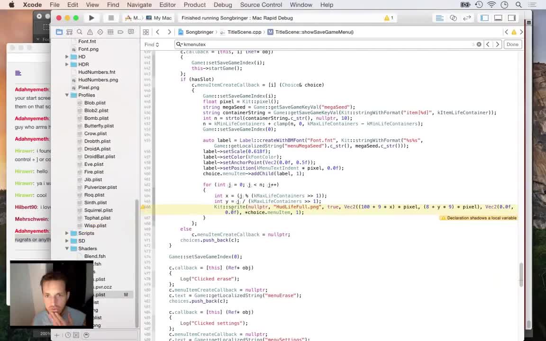546x341 pixels.
Task: Open the Debug navigator
Action: pyautogui.click(x=110, y=32)
